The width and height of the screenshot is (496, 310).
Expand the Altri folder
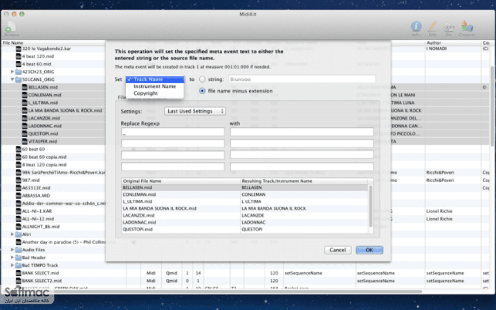coord(12,234)
